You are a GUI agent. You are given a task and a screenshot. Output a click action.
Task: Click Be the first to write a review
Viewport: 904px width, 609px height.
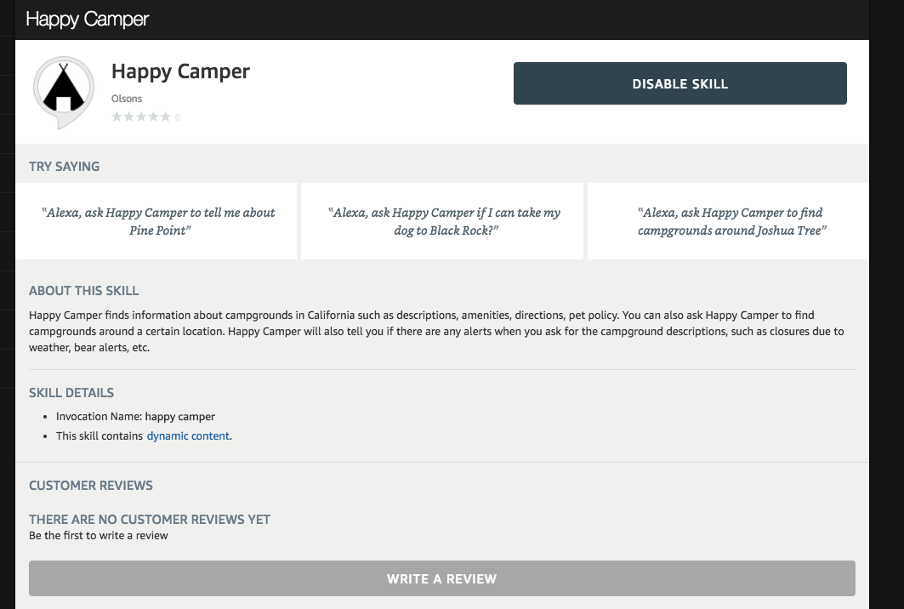[x=98, y=536]
